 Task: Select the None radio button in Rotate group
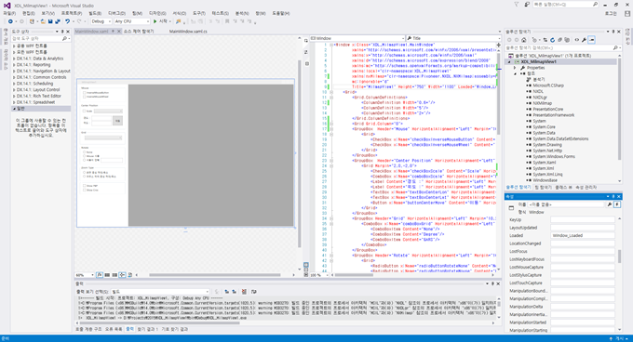(85, 152)
